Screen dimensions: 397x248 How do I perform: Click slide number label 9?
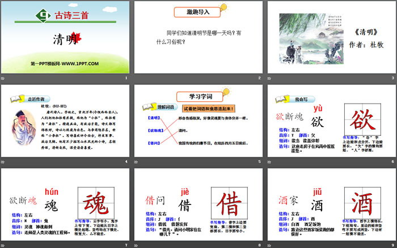tap(392, 245)
